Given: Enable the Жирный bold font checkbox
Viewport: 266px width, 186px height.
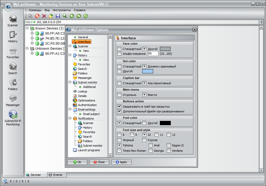Looking at the screenshot, I should 119,140.
